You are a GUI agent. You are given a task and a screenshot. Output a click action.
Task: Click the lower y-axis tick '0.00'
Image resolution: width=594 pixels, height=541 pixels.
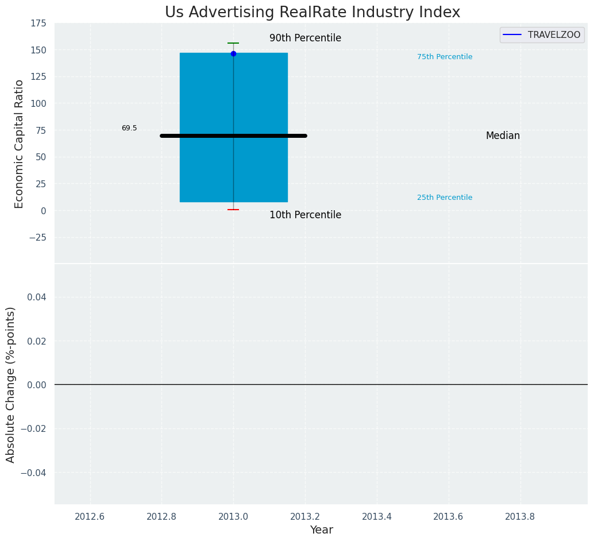click(36, 385)
